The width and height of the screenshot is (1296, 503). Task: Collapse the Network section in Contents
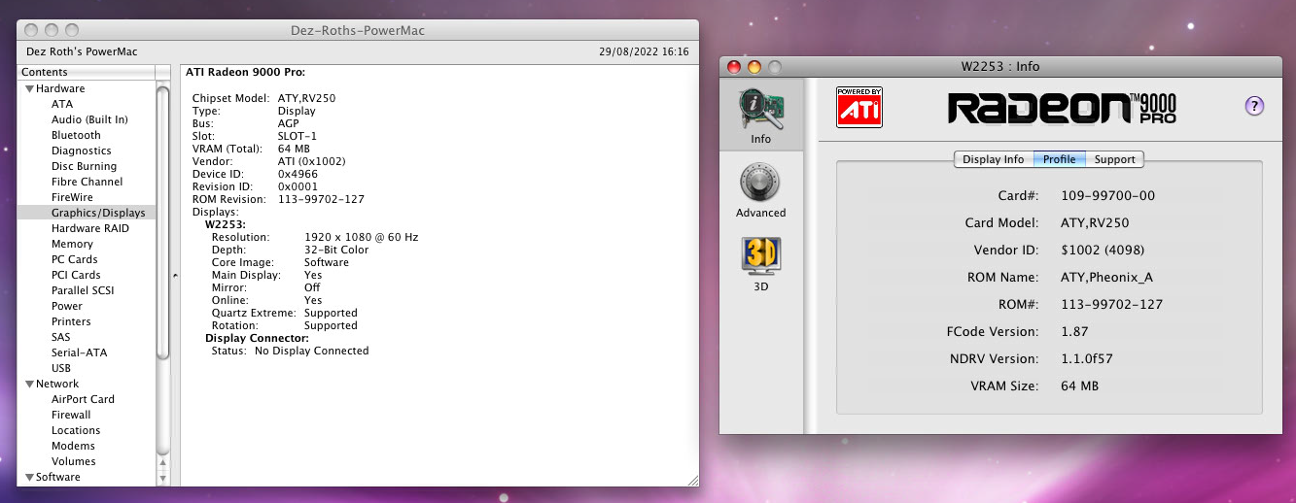[29, 384]
